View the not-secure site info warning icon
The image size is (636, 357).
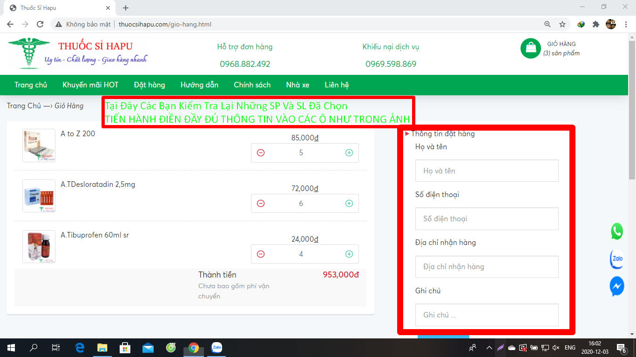[59, 24]
